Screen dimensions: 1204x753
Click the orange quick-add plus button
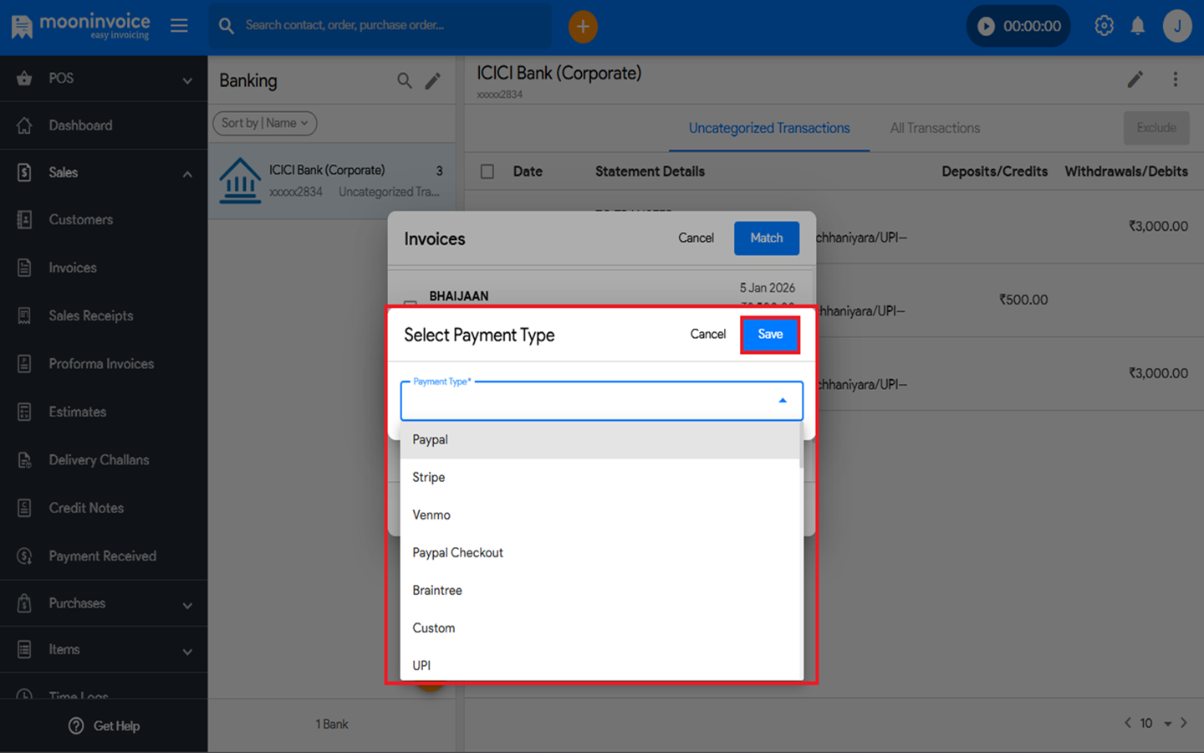(583, 27)
